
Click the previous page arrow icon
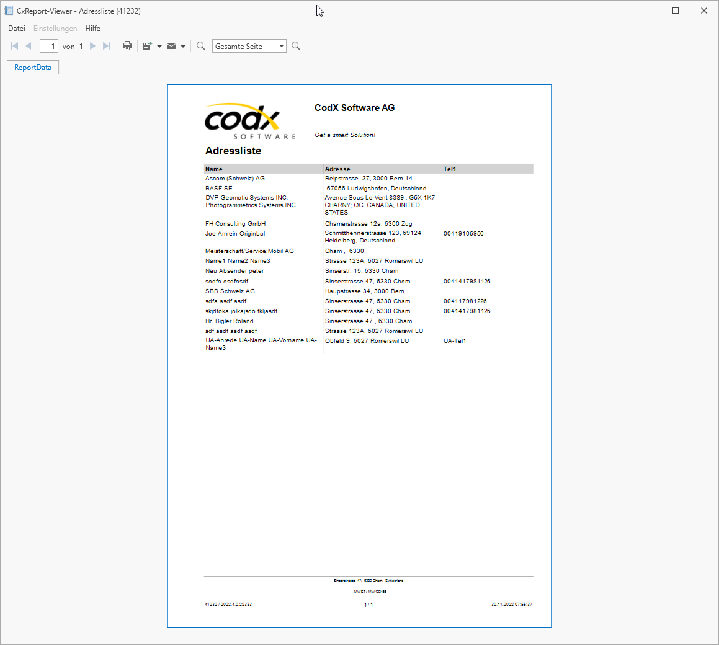pos(29,45)
